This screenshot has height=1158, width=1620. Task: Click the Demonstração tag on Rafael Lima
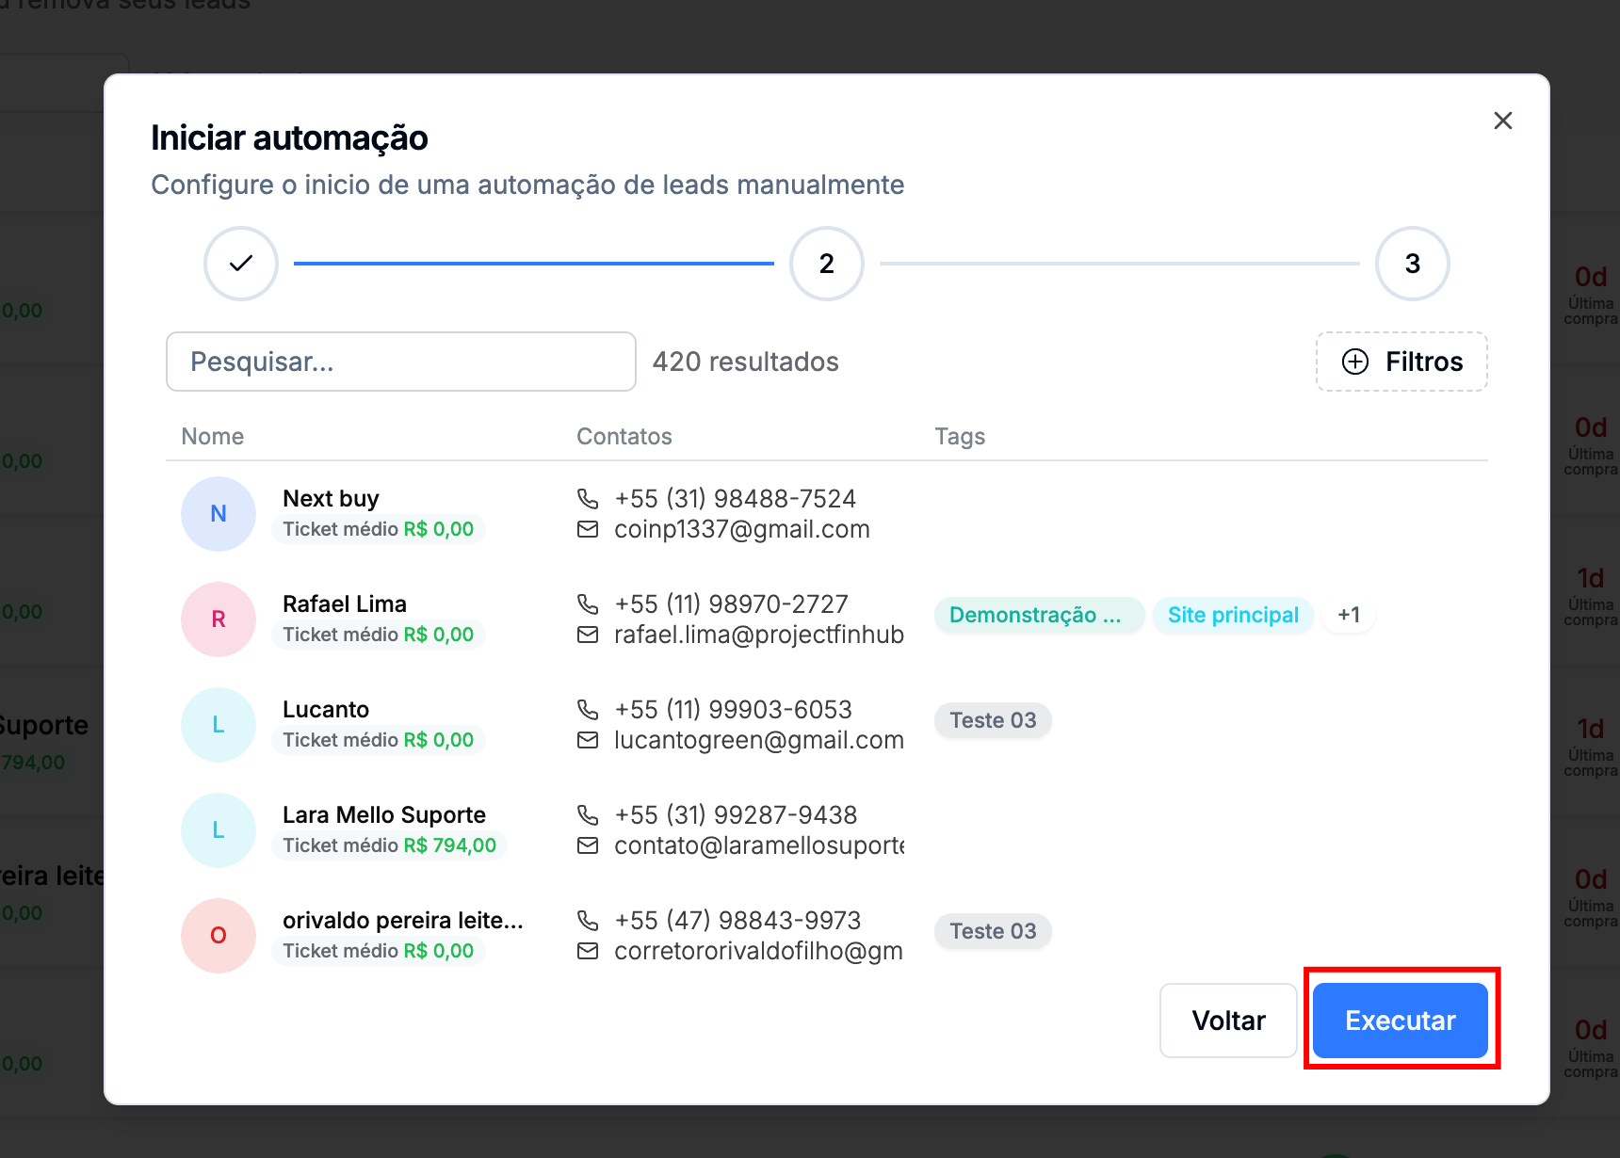[x=1040, y=615]
